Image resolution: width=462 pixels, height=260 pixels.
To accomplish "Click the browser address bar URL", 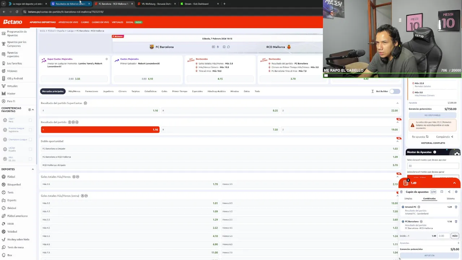I will point(66,12).
